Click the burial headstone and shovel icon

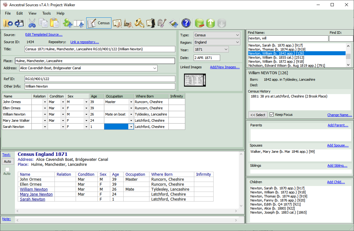coord(162,23)
